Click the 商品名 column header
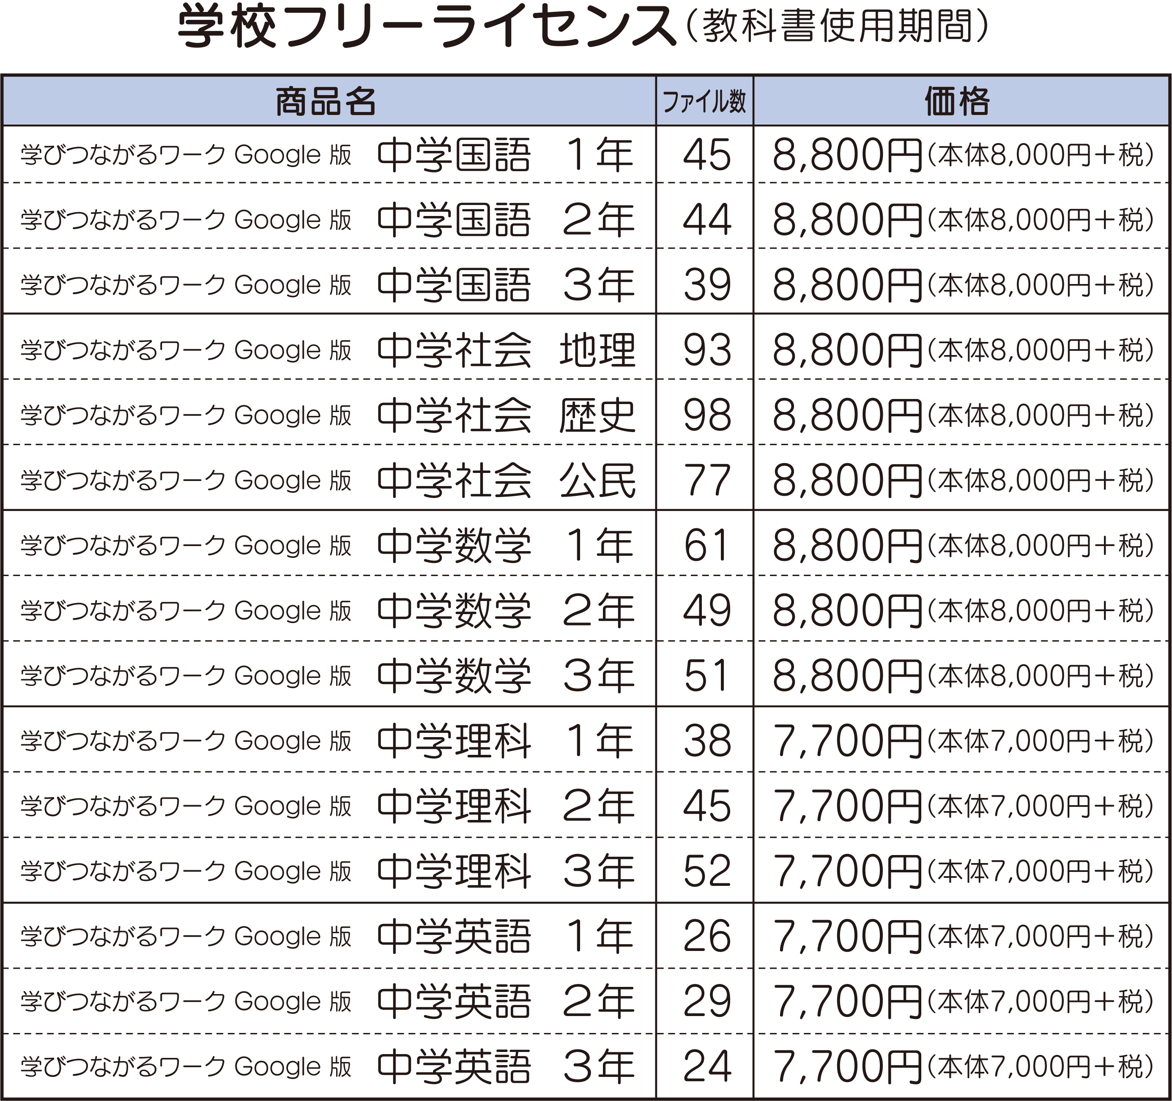Viewport: 1172px width, 1101px height. [x=326, y=101]
